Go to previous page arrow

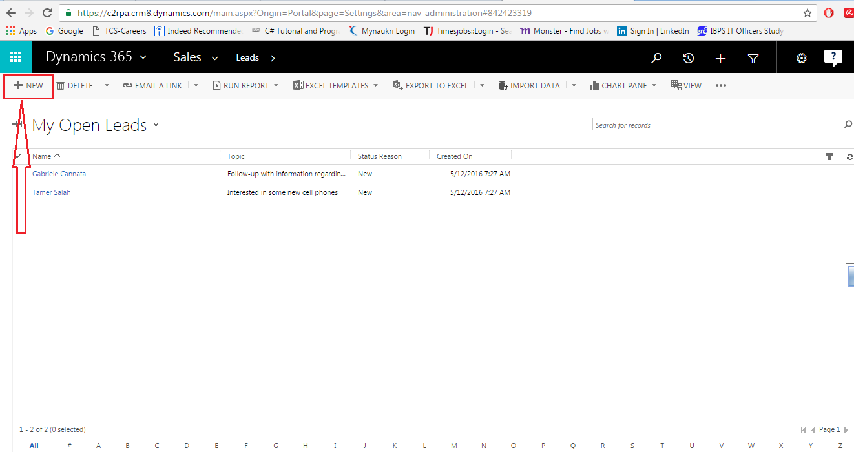click(x=813, y=430)
